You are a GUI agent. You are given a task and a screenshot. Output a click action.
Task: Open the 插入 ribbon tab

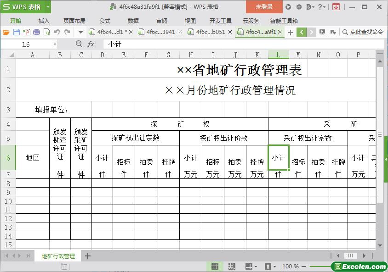pyautogui.click(x=44, y=21)
